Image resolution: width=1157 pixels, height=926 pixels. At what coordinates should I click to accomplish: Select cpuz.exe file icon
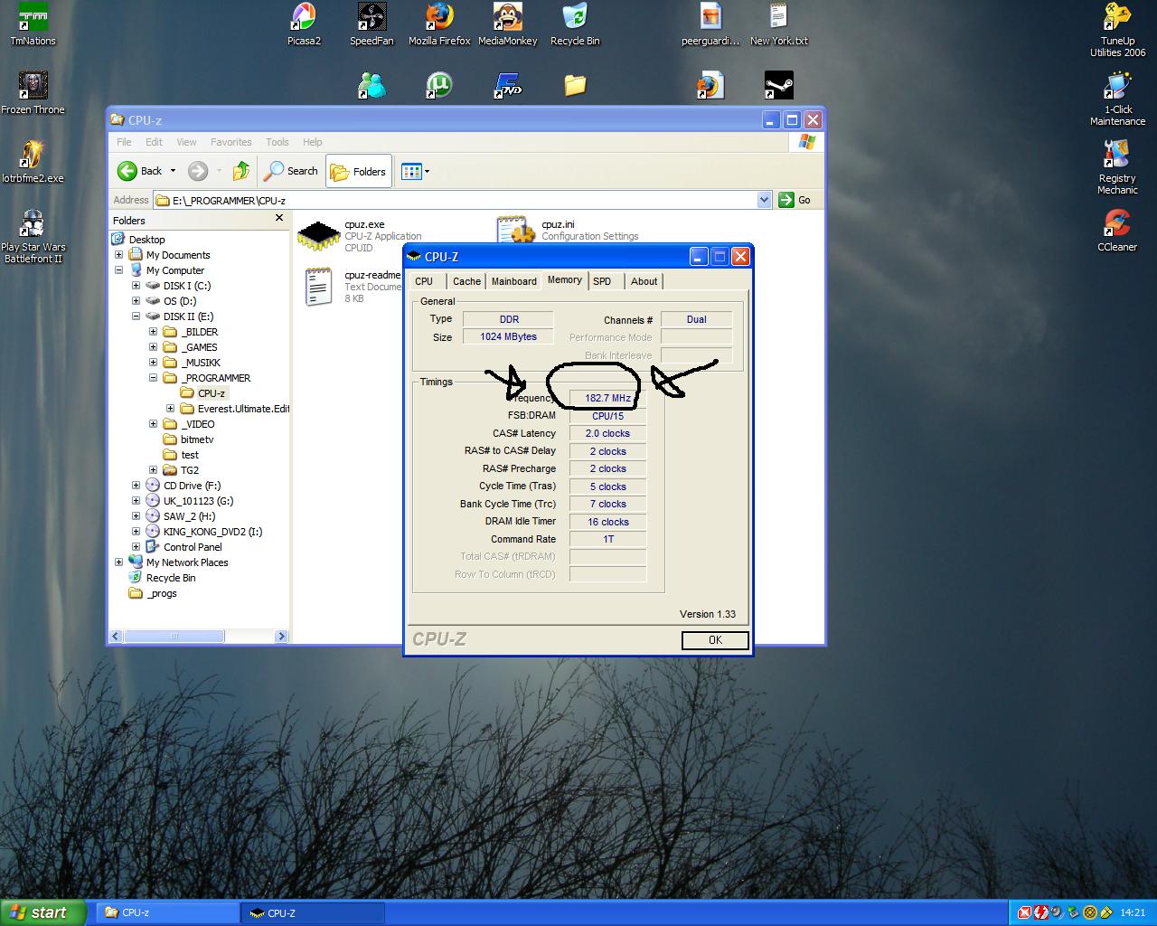(x=318, y=235)
